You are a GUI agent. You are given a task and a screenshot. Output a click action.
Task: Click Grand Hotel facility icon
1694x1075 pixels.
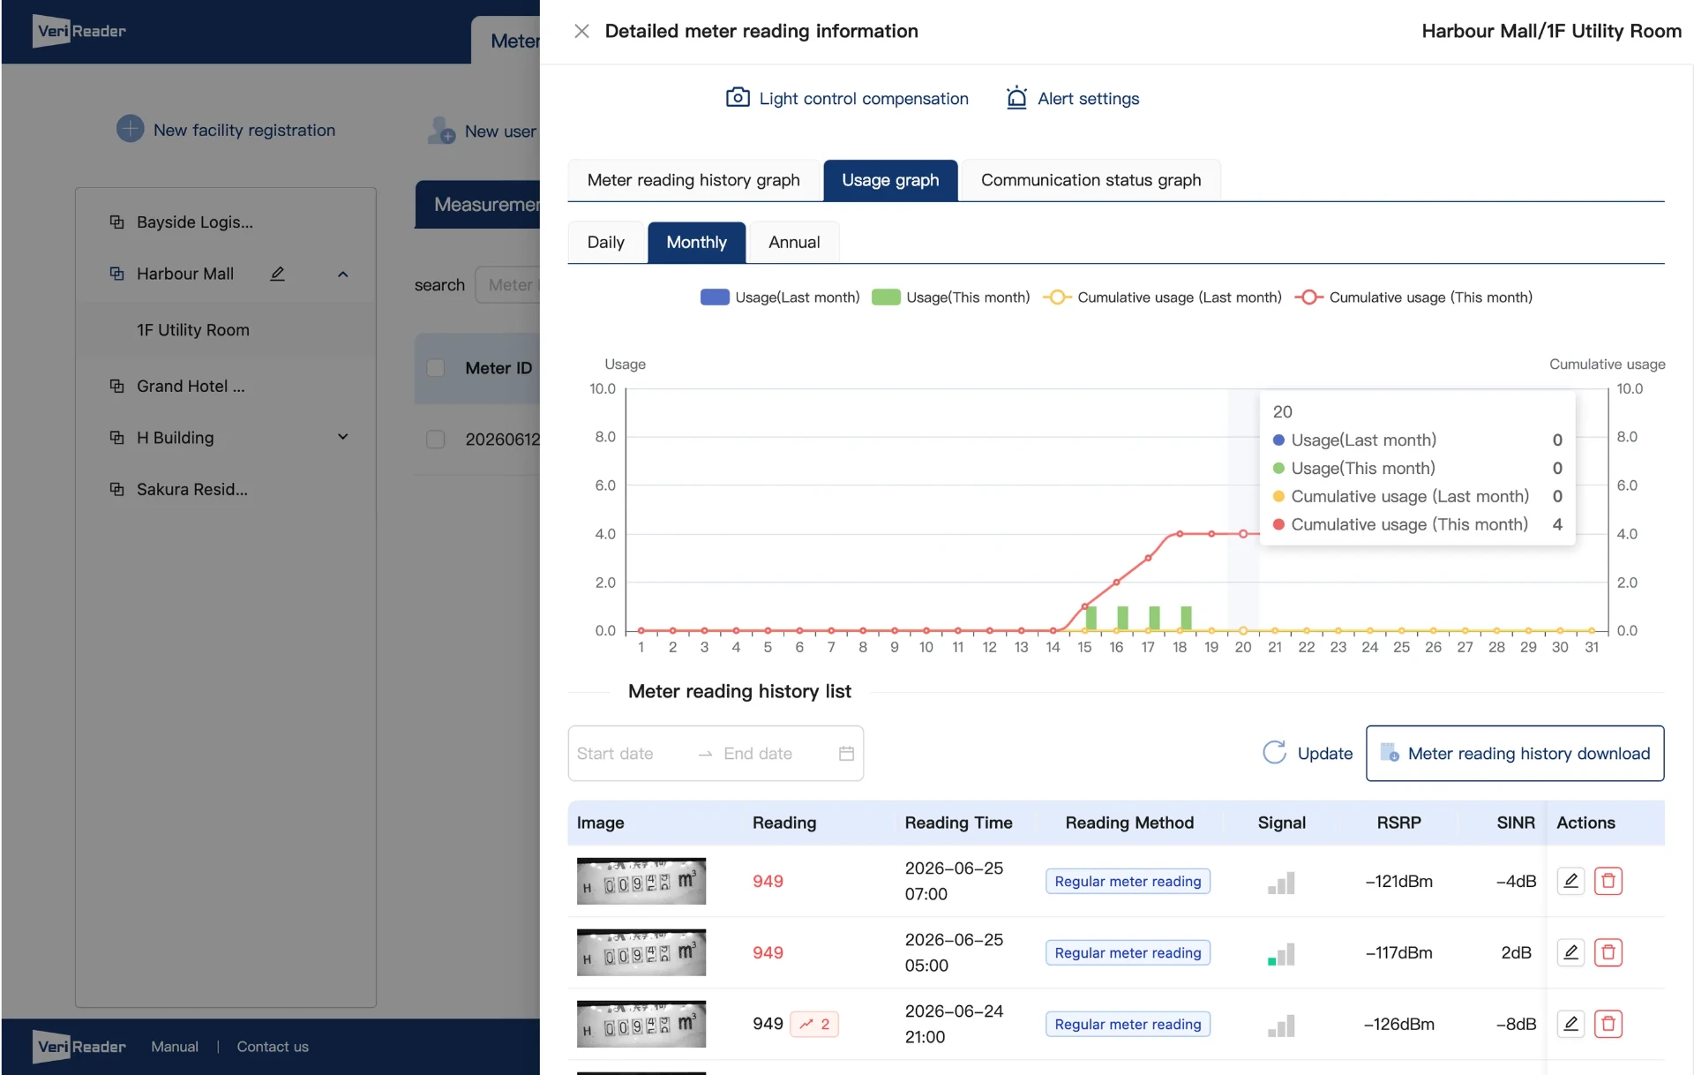coord(116,386)
